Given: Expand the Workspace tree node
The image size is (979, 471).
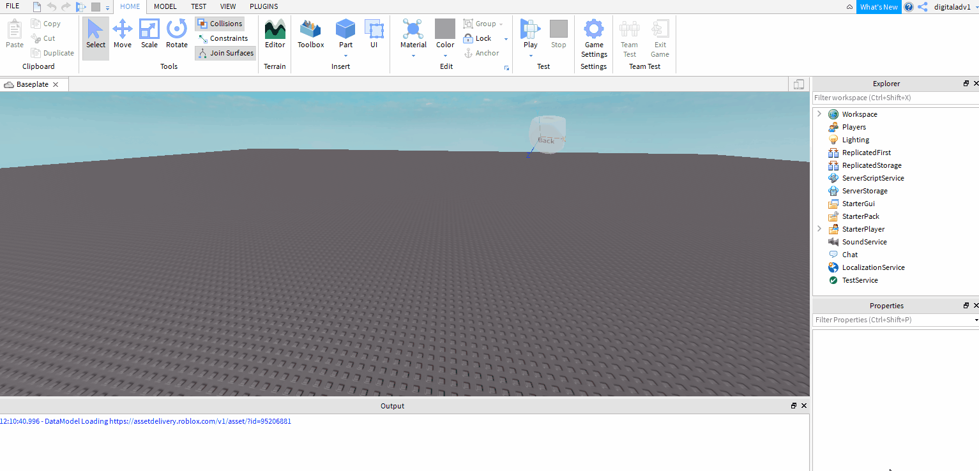Looking at the screenshot, I should [819, 114].
